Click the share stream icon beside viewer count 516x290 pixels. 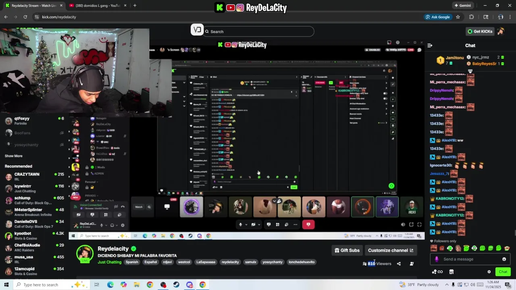pyautogui.click(x=399, y=264)
